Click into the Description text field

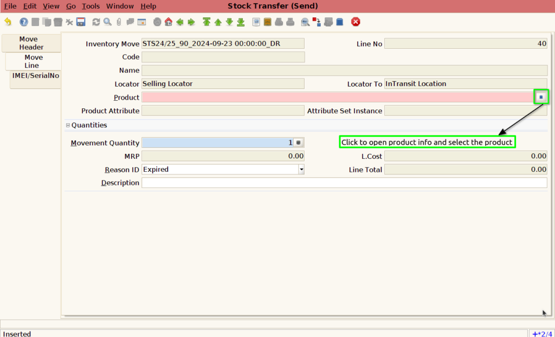pyautogui.click(x=344, y=183)
